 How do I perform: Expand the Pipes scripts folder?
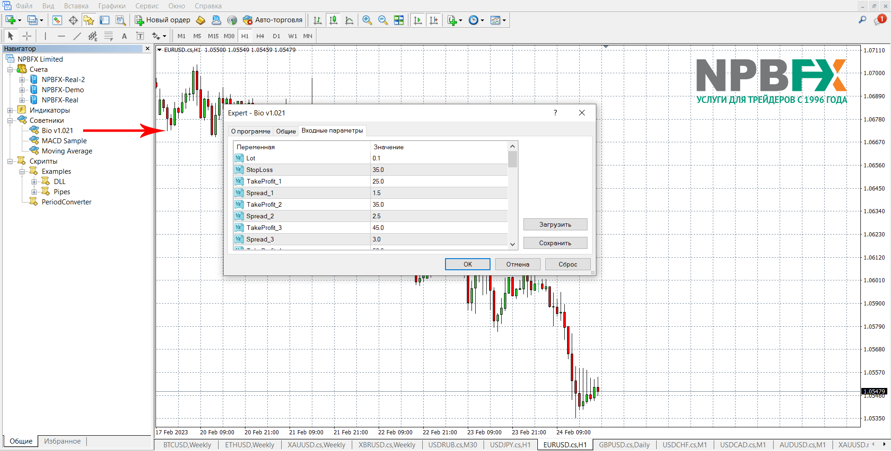[x=34, y=192]
